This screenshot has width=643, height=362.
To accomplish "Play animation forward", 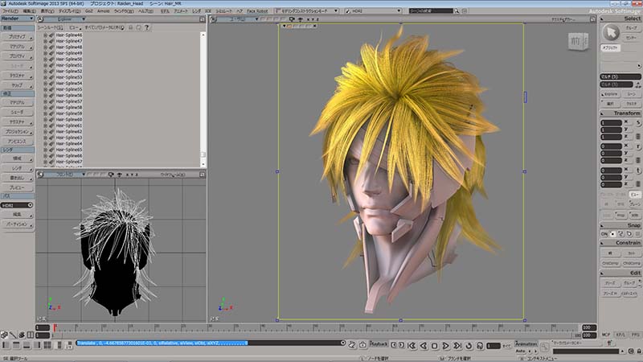I will [x=446, y=346].
